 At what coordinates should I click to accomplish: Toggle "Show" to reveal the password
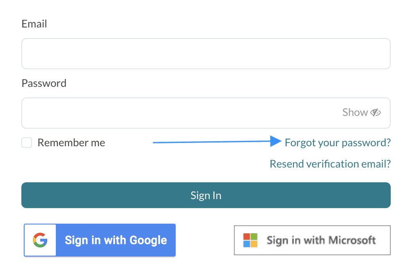click(x=355, y=112)
